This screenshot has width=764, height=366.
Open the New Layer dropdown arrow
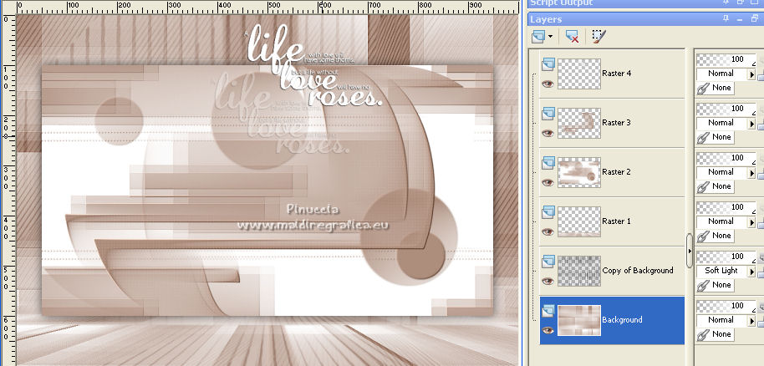pyautogui.click(x=551, y=37)
